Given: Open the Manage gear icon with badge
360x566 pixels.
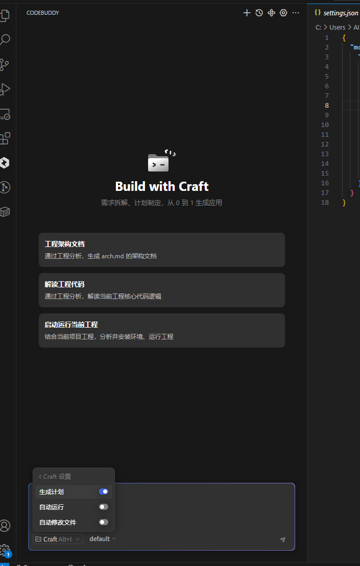Looking at the screenshot, I should 5,550.
